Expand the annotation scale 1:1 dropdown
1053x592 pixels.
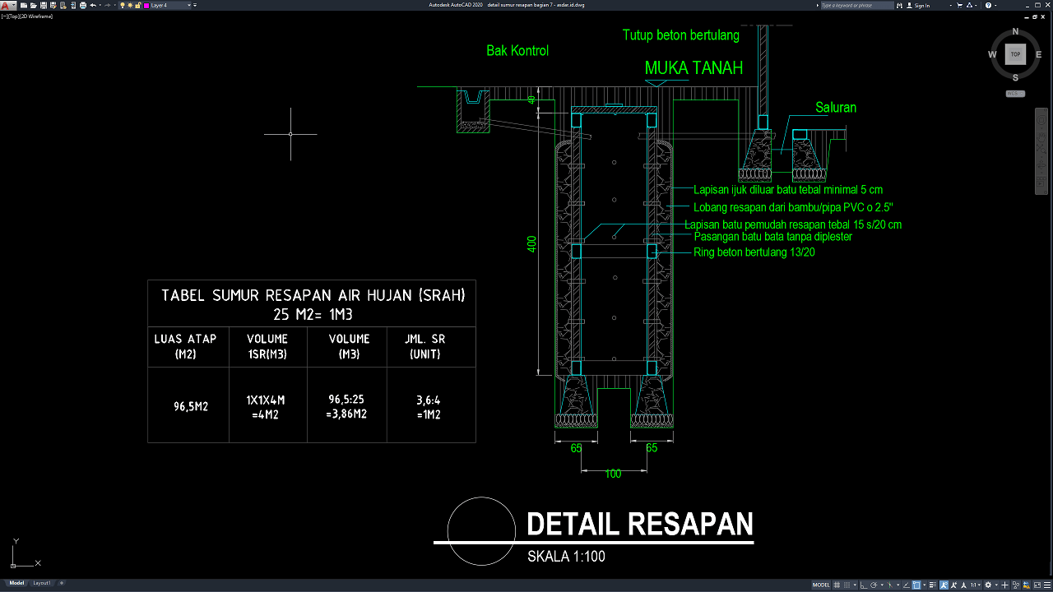pos(976,585)
